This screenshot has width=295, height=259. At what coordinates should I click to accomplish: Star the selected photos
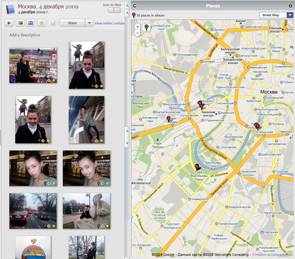[x=42, y=23]
